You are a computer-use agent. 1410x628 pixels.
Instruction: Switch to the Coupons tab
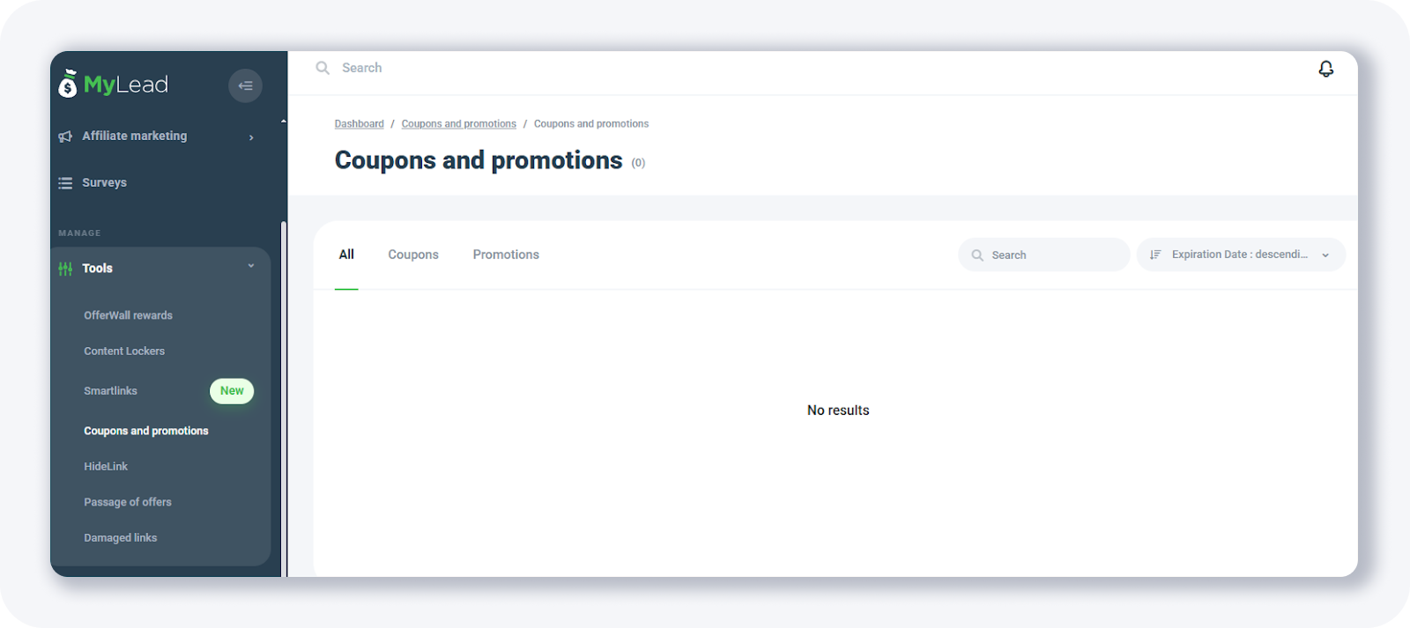pos(413,255)
